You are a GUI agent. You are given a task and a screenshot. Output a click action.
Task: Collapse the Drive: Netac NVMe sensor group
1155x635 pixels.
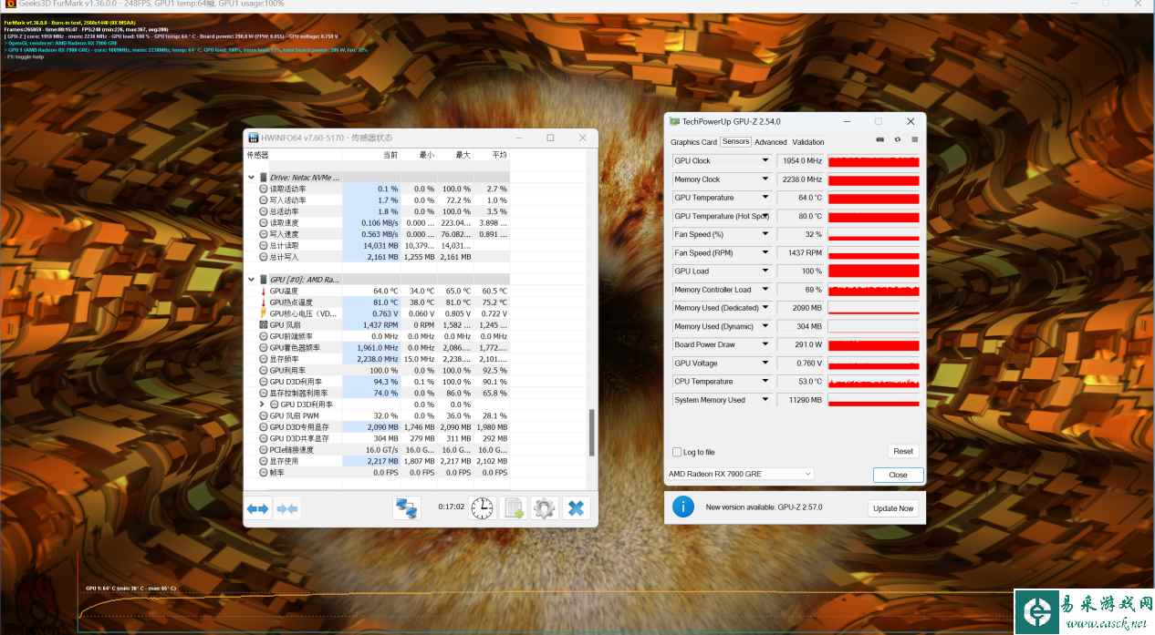tap(252, 177)
